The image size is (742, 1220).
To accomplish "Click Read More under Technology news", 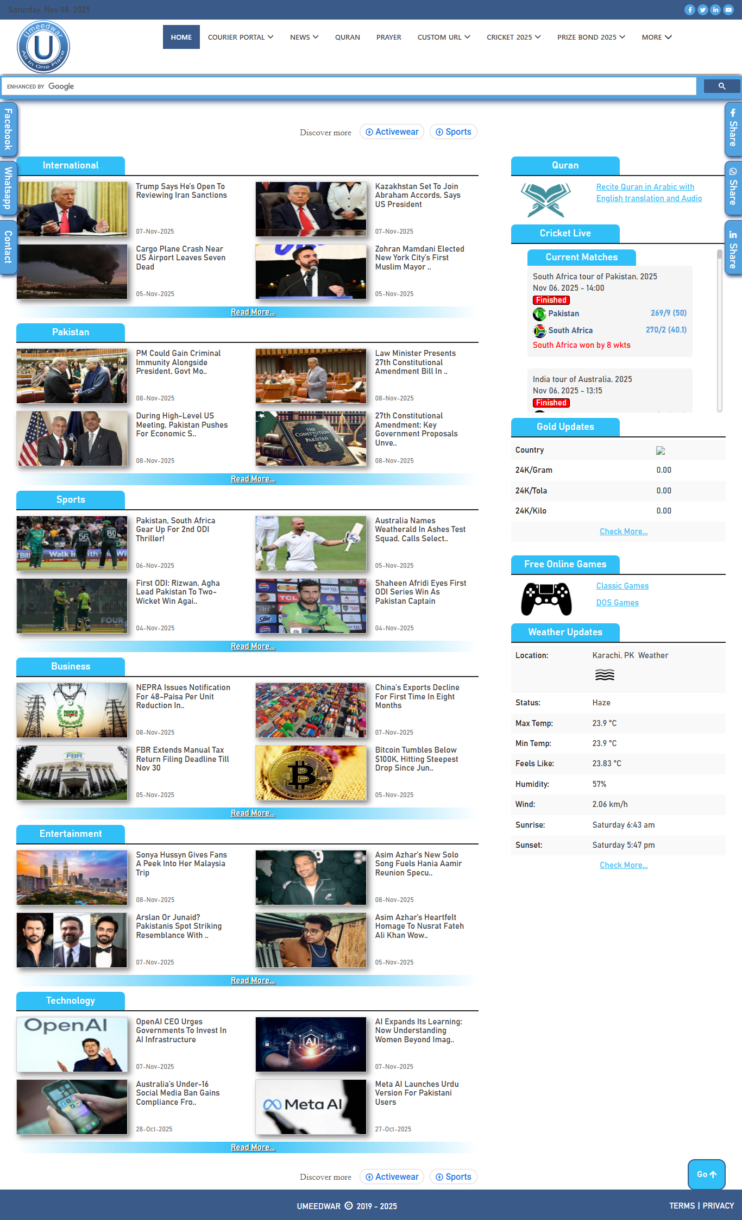I will point(253,1148).
